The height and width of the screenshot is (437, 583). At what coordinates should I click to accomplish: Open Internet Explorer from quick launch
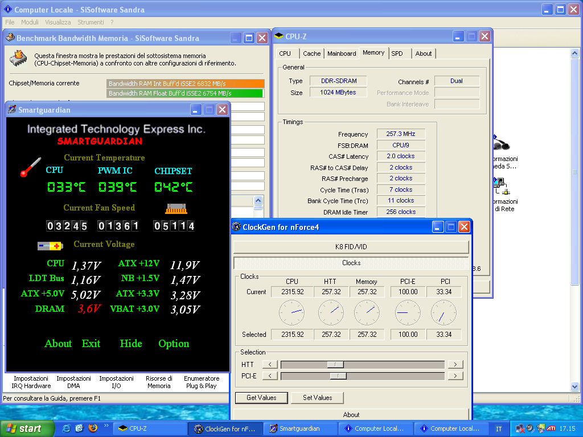tap(66, 428)
